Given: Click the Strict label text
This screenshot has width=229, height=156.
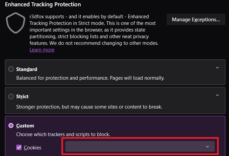Looking at the screenshot, I should pos(22,97).
